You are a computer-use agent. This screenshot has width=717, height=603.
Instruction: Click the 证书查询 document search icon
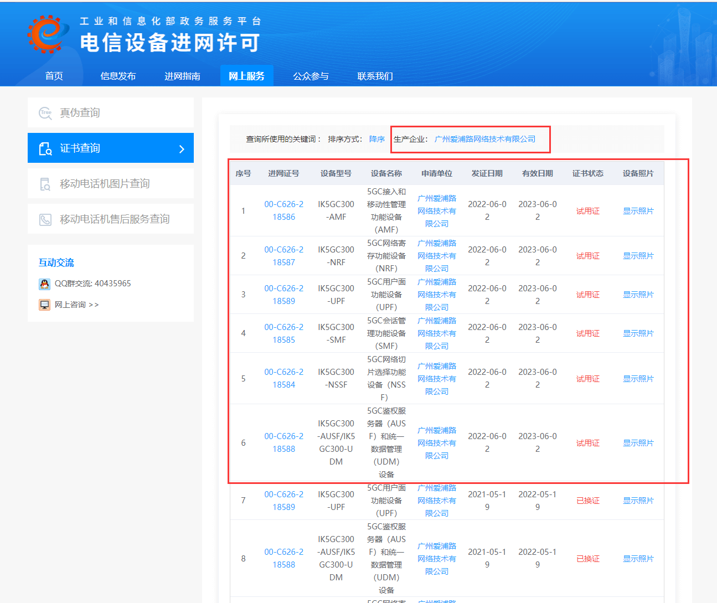tap(45, 148)
